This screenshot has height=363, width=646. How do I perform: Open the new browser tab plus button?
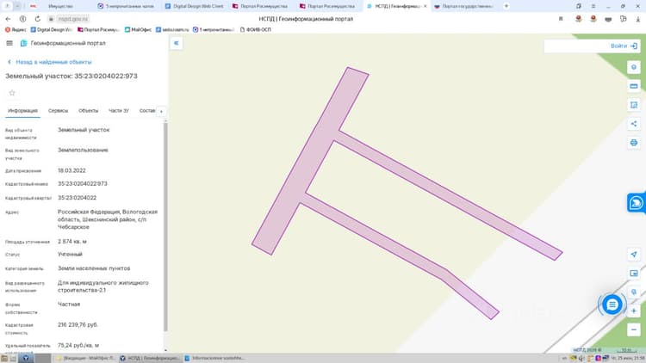tap(506, 6)
